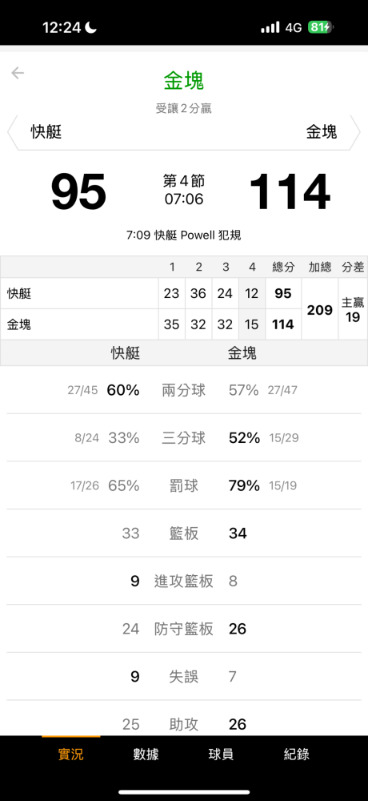Select the 快艇 team name on left
Screen dimensions: 368x801
[46, 132]
